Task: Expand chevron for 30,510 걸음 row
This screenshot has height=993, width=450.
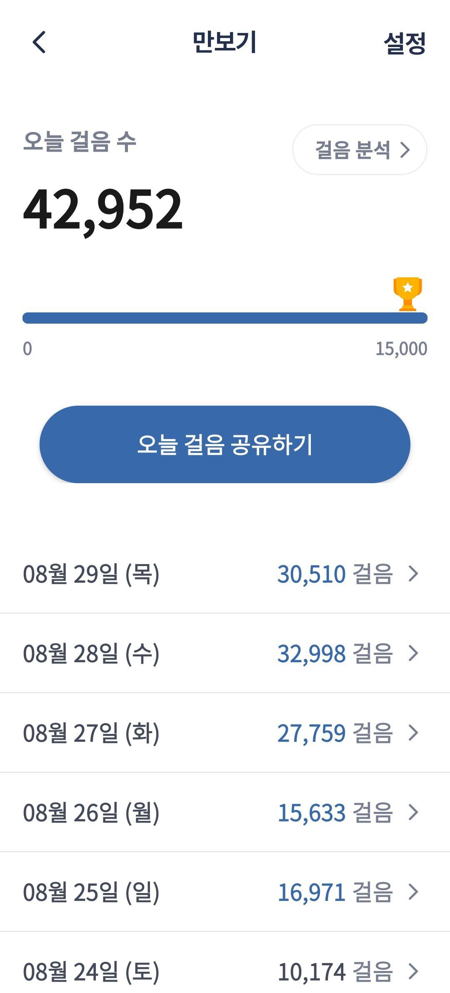Action: tap(413, 574)
